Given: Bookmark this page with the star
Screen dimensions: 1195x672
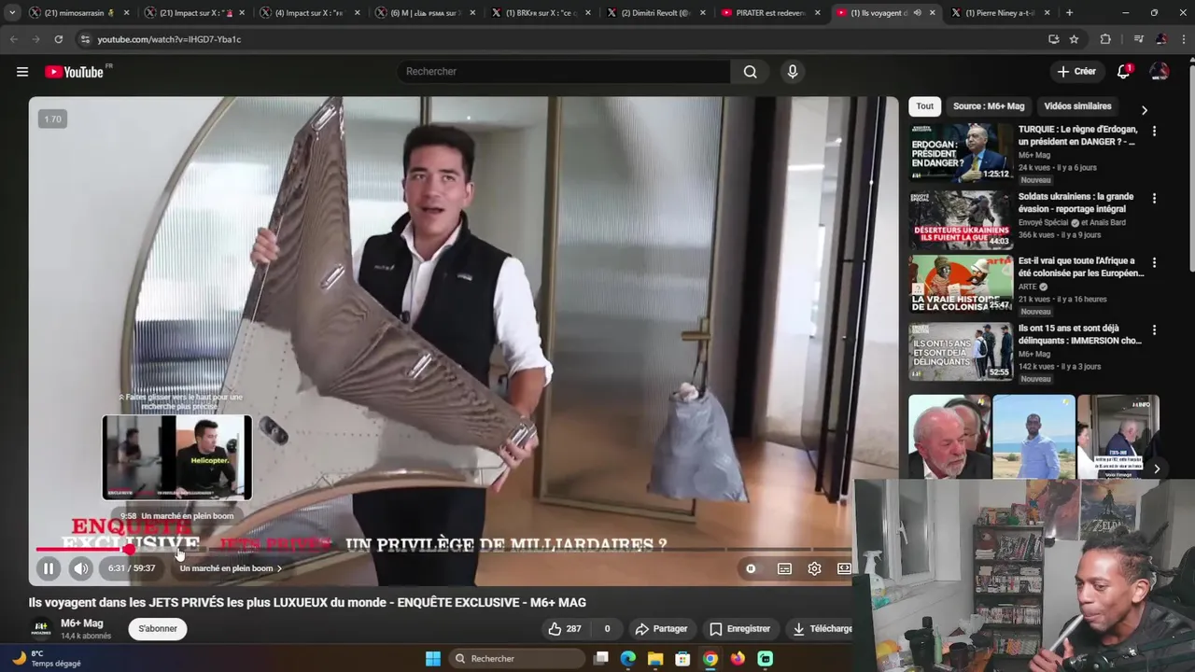Looking at the screenshot, I should pos(1074,39).
